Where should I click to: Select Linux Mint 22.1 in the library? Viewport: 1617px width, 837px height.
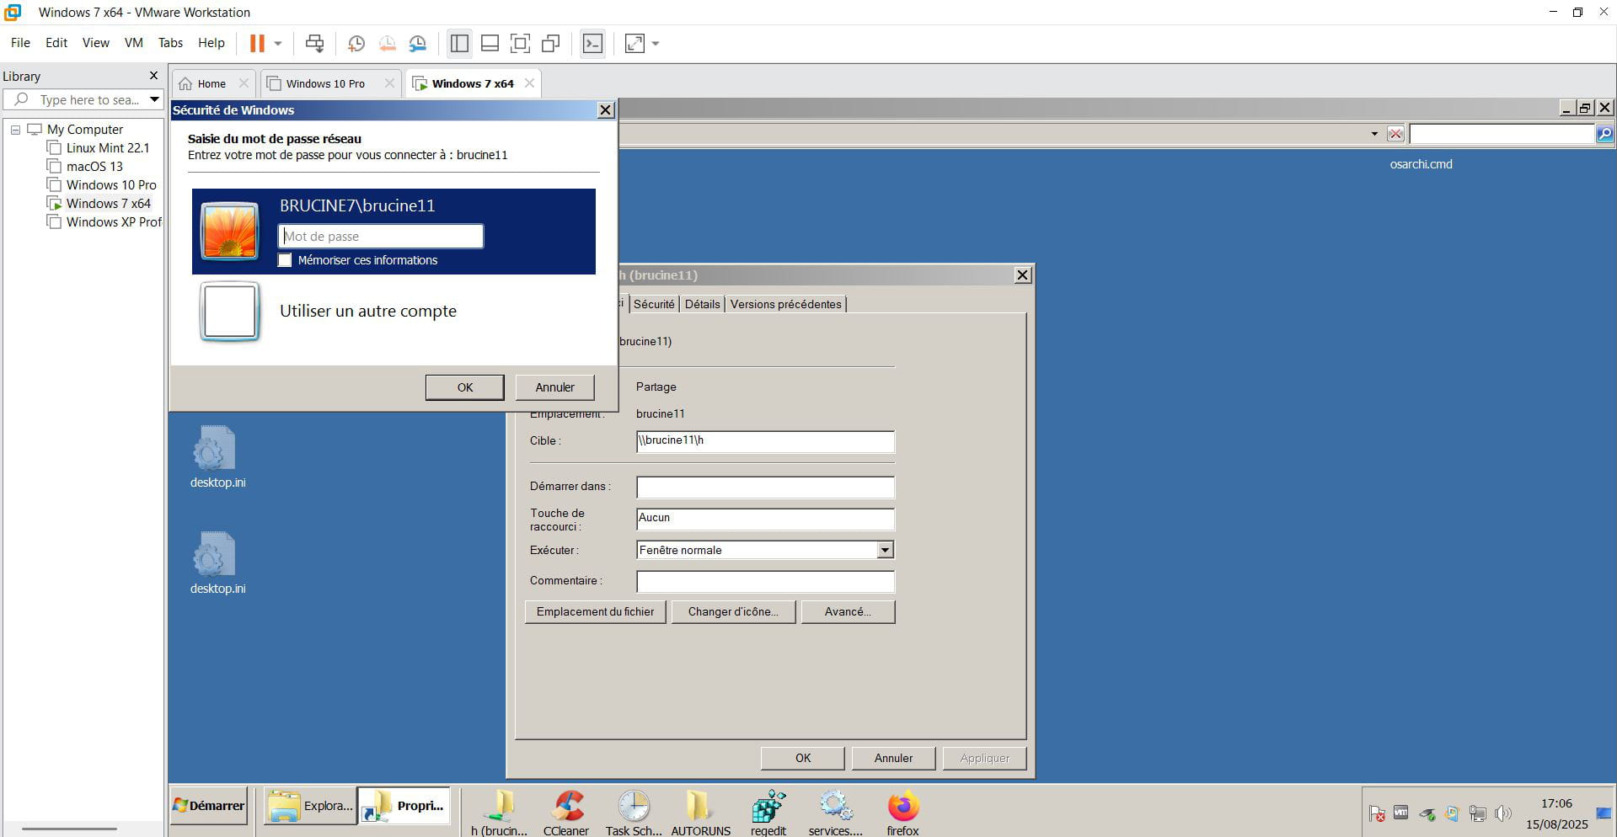107,148
